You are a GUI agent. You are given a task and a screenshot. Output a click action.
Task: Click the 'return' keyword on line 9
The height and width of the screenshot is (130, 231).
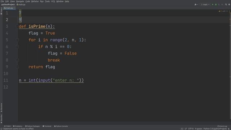(x=36, y=67)
